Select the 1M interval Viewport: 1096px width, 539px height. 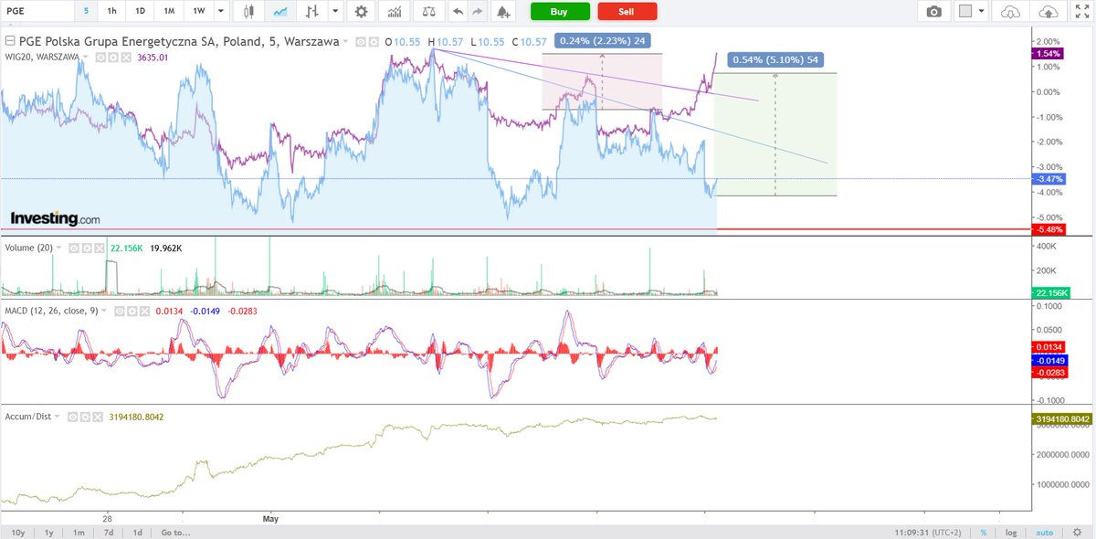pos(169,12)
